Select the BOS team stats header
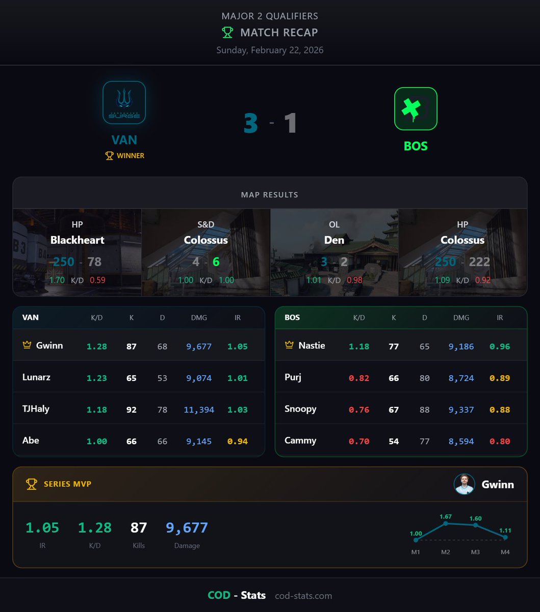The height and width of the screenshot is (612, 540). pos(292,317)
